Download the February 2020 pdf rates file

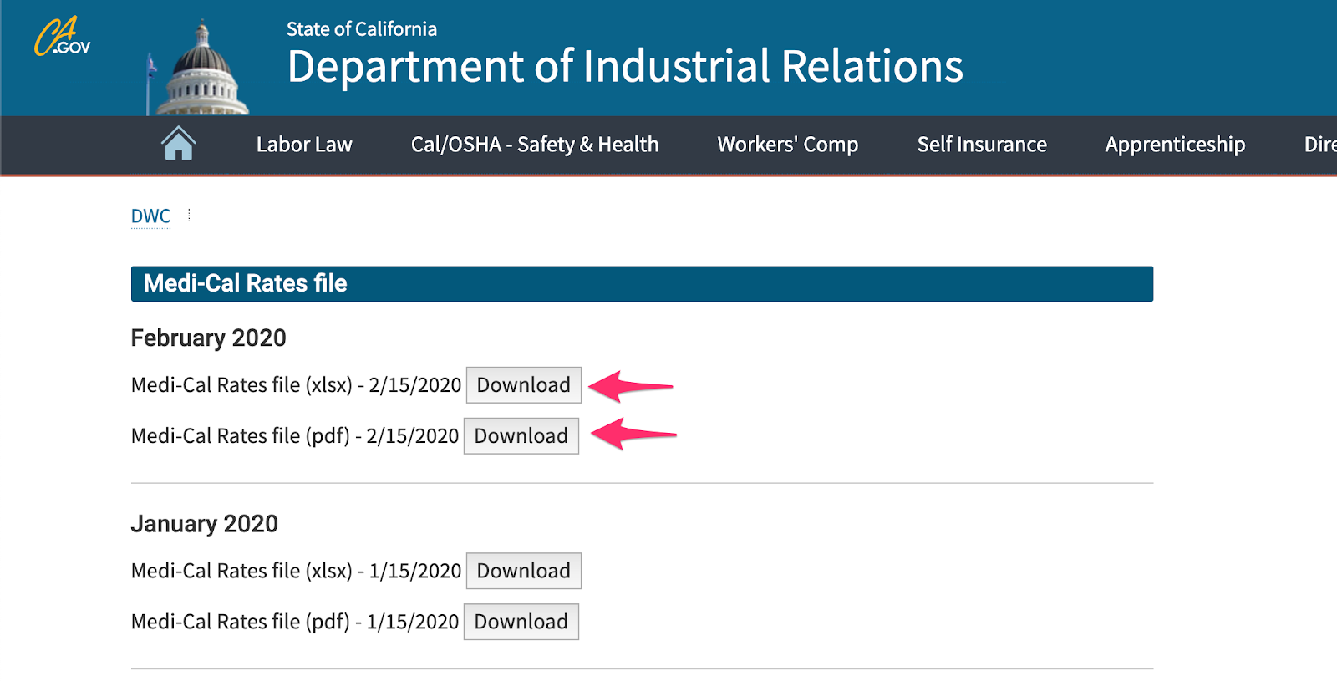(521, 435)
